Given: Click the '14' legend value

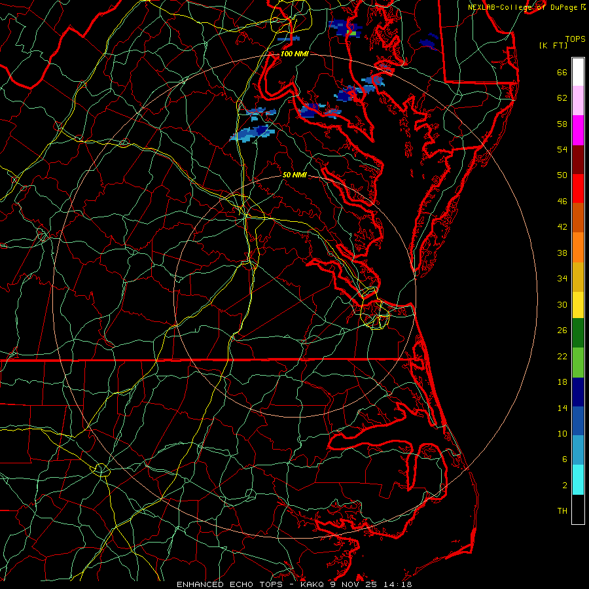Looking at the screenshot, I should tap(562, 408).
